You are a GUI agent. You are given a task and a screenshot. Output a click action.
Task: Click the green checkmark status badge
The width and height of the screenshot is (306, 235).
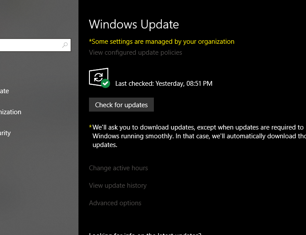point(105,83)
